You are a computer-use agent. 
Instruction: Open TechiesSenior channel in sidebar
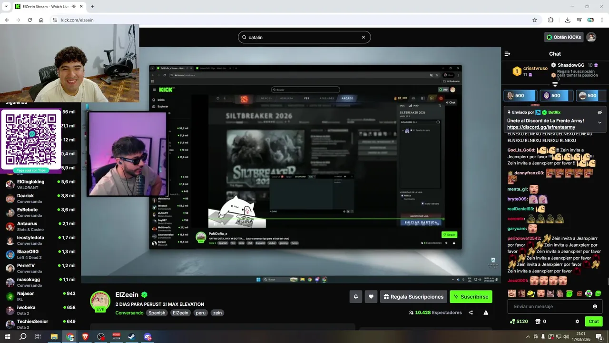[x=40, y=324]
